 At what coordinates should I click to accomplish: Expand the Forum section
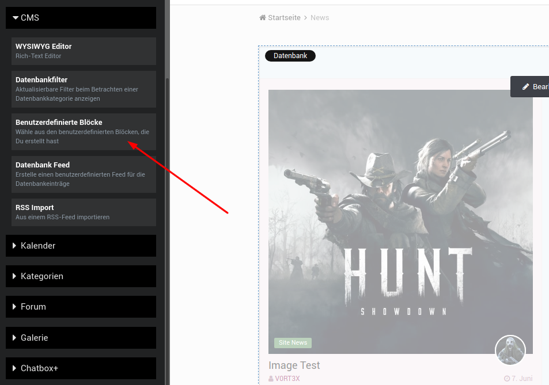81,307
